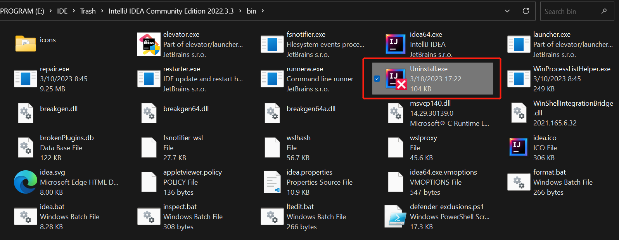Select the msvcp140.dll gear icon

396,113
